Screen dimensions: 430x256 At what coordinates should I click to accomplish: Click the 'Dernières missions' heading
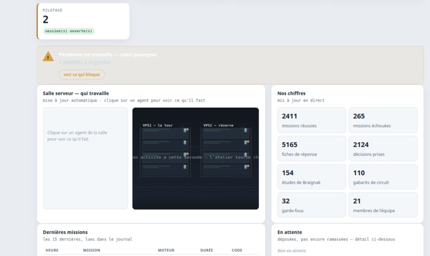65,232
